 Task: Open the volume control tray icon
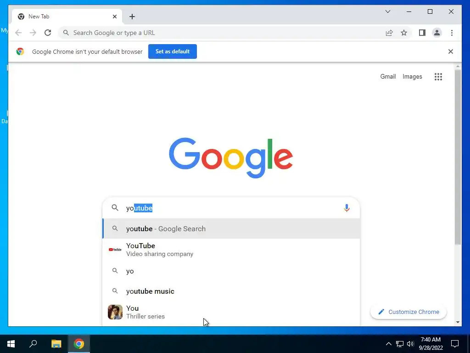point(410,344)
